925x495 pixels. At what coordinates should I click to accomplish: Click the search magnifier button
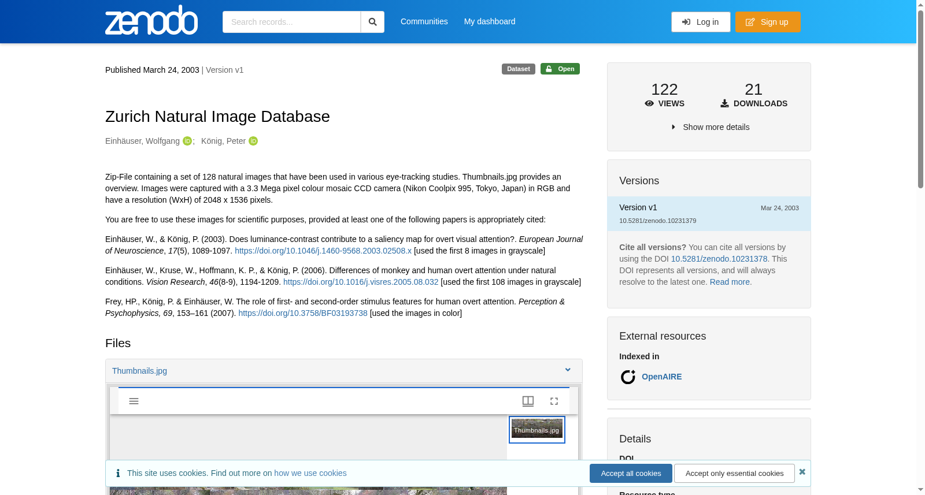372,22
